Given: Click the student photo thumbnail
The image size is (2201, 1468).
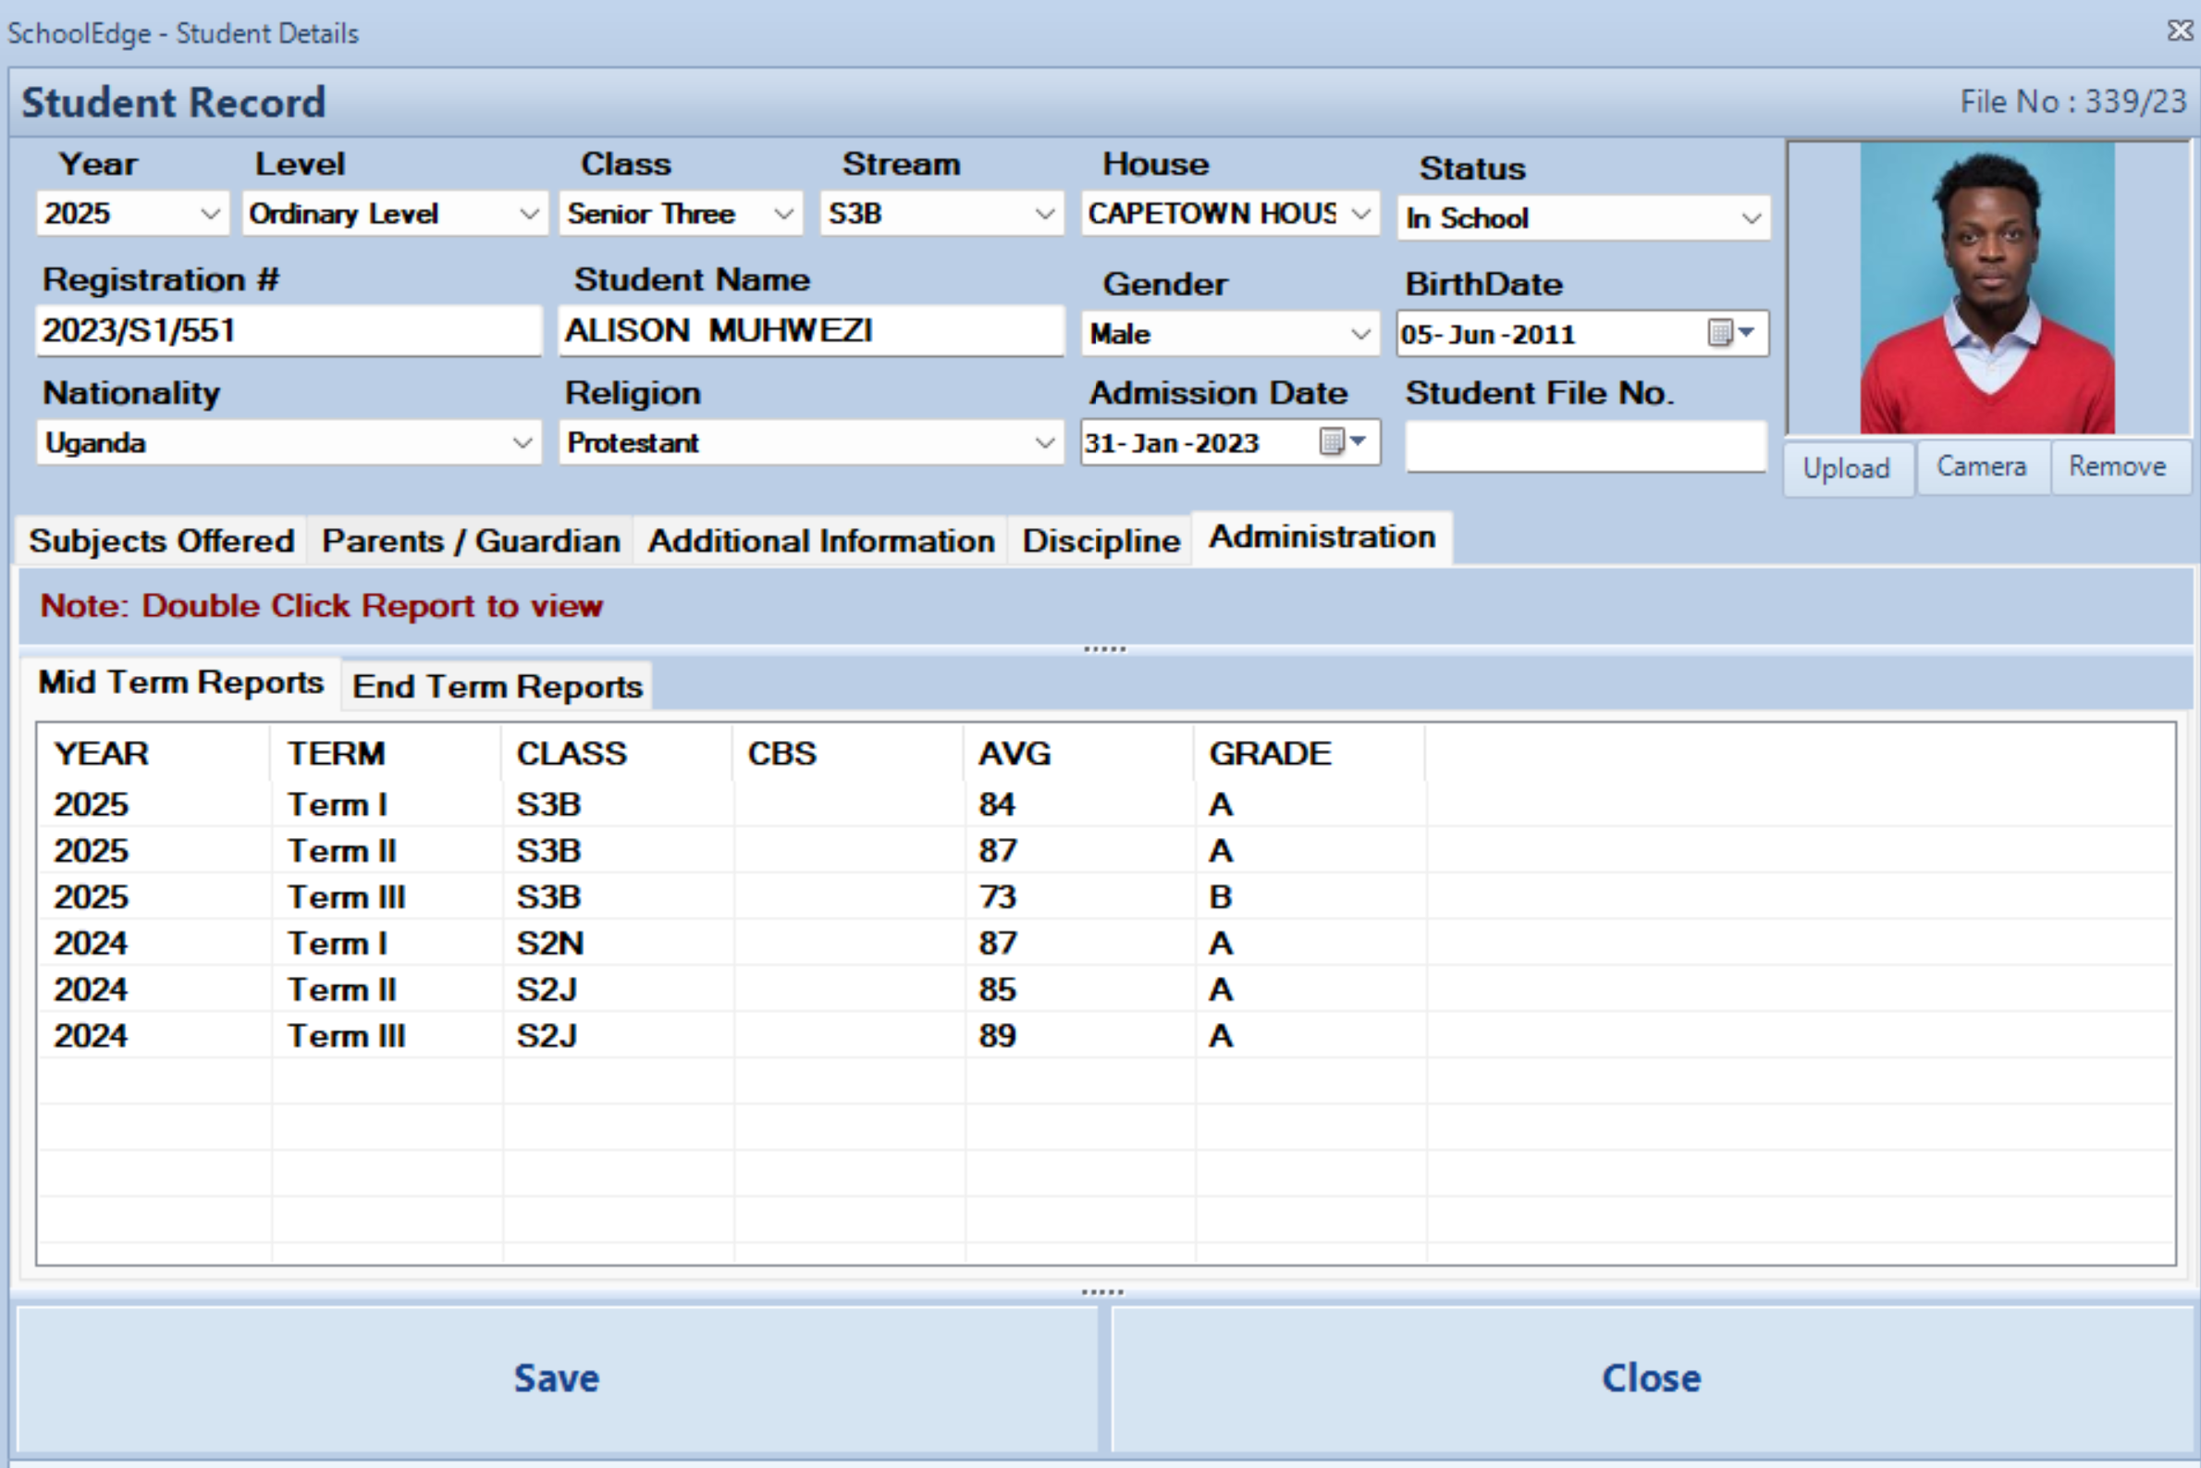Looking at the screenshot, I should coord(1986,288).
